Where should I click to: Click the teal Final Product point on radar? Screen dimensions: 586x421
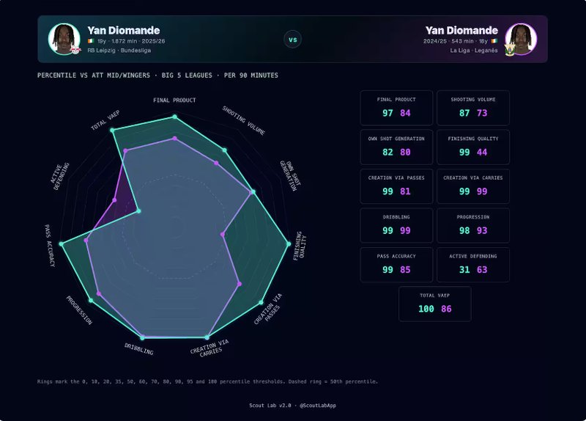click(174, 117)
